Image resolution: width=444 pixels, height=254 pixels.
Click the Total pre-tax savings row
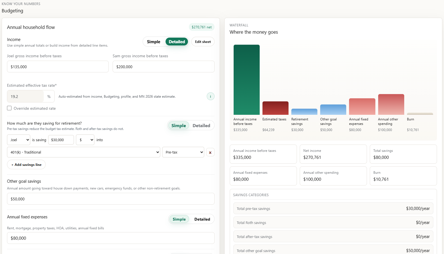(x=333, y=208)
